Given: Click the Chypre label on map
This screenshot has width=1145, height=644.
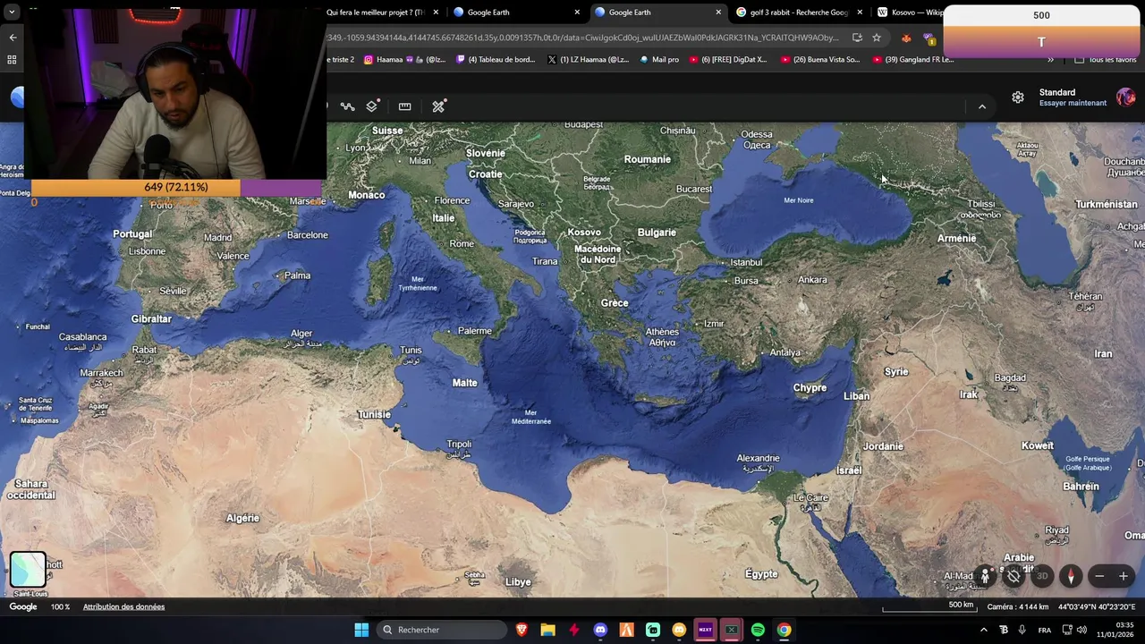Looking at the screenshot, I should [810, 388].
